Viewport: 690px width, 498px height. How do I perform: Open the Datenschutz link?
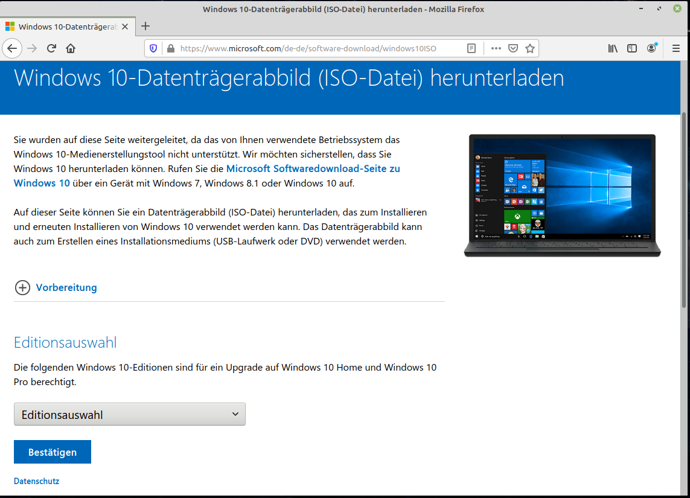(x=37, y=481)
